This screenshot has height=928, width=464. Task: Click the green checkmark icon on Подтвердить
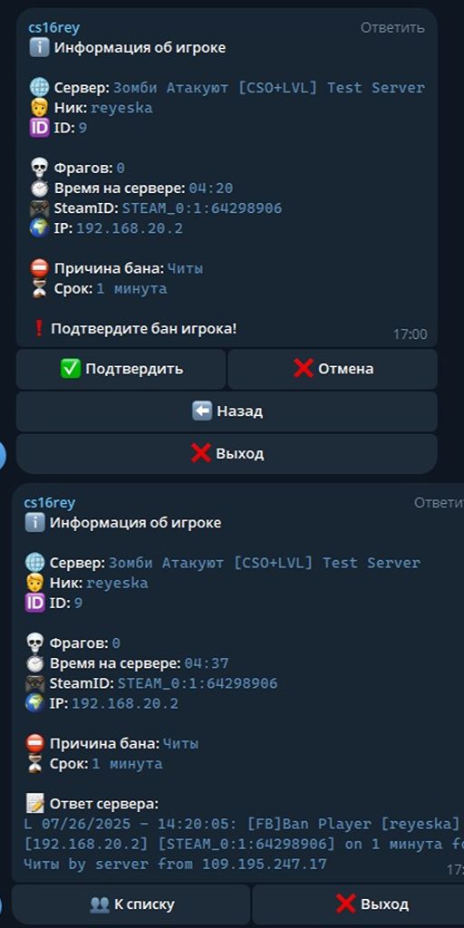pyautogui.click(x=71, y=369)
